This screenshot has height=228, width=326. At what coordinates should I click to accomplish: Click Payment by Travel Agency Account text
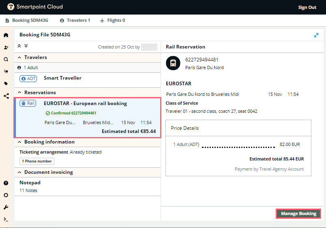click(269, 169)
